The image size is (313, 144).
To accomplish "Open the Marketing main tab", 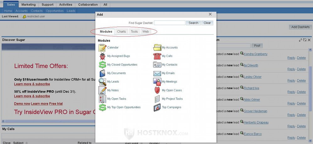I will pos(29,5).
